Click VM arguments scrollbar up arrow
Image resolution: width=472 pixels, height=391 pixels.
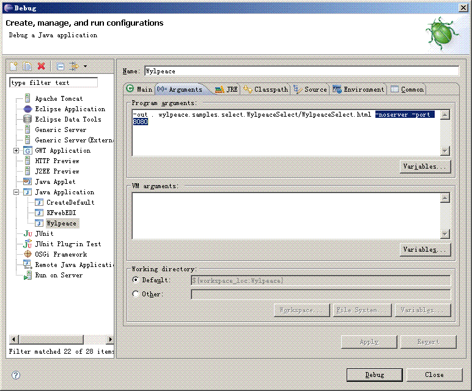click(445, 197)
